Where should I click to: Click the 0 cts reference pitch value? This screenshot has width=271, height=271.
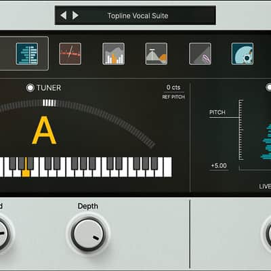click(x=173, y=87)
